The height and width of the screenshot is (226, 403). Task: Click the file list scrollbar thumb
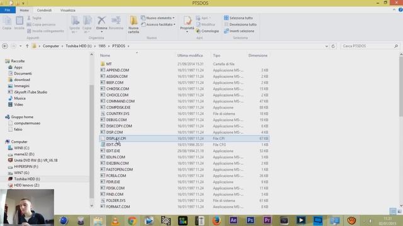coord(401,86)
